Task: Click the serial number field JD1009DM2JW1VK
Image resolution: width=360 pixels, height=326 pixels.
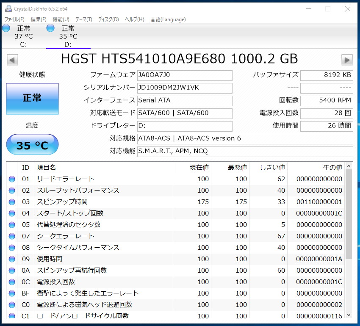Action: [185, 88]
